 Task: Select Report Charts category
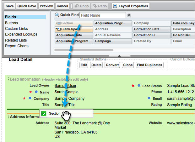click(x=17, y=46)
